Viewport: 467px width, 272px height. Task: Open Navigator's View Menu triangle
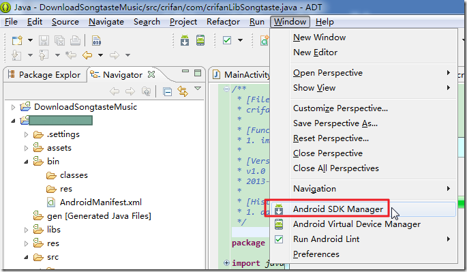[x=198, y=89]
